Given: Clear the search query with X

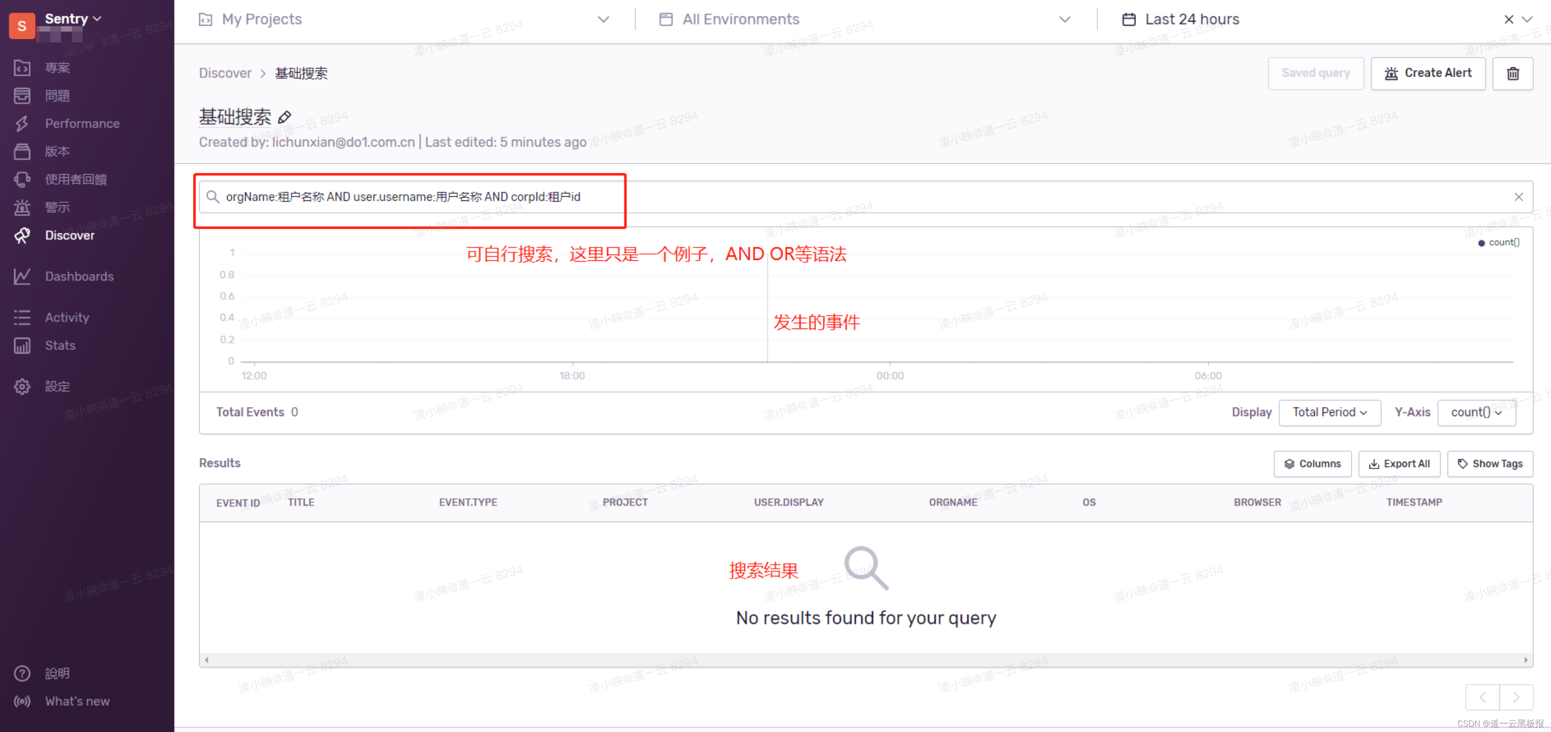Looking at the screenshot, I should click(1518, 197).
